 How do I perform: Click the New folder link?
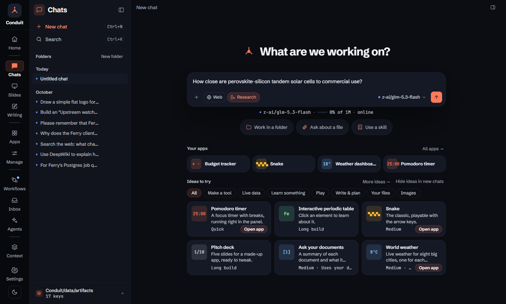(112, 57)
